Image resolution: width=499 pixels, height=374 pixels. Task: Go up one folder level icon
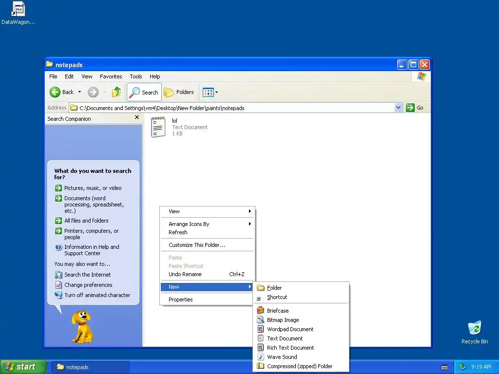point(116,92)
